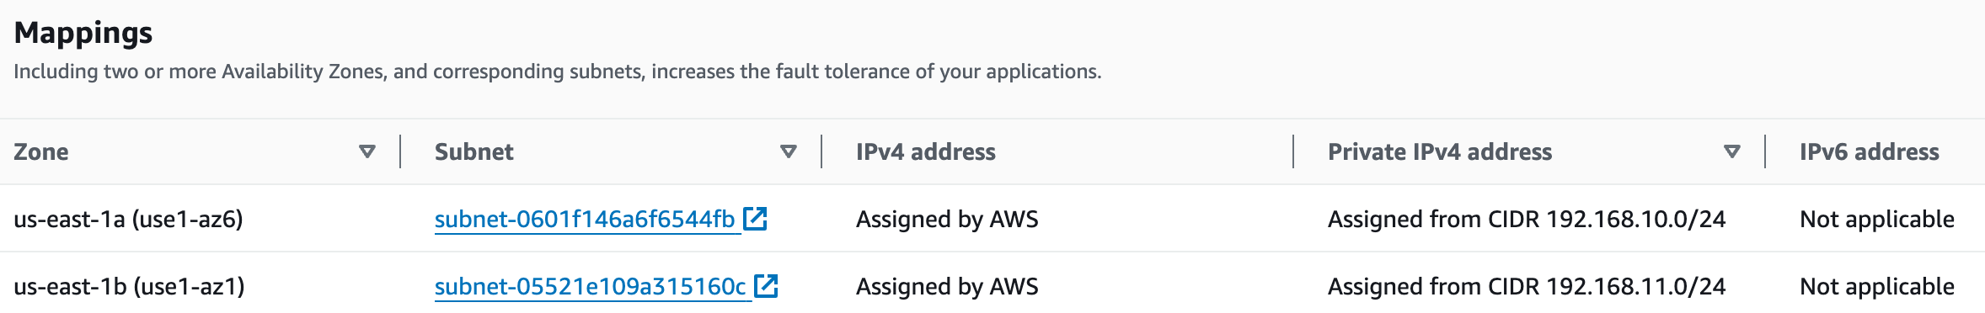1985x313 pixels.
Task: Select the us-east-1a (use1-az6) zone cell
Action: coord(128,219)
